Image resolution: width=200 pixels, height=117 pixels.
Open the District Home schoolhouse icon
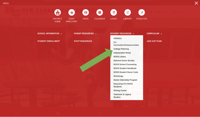tap(57, 12)
